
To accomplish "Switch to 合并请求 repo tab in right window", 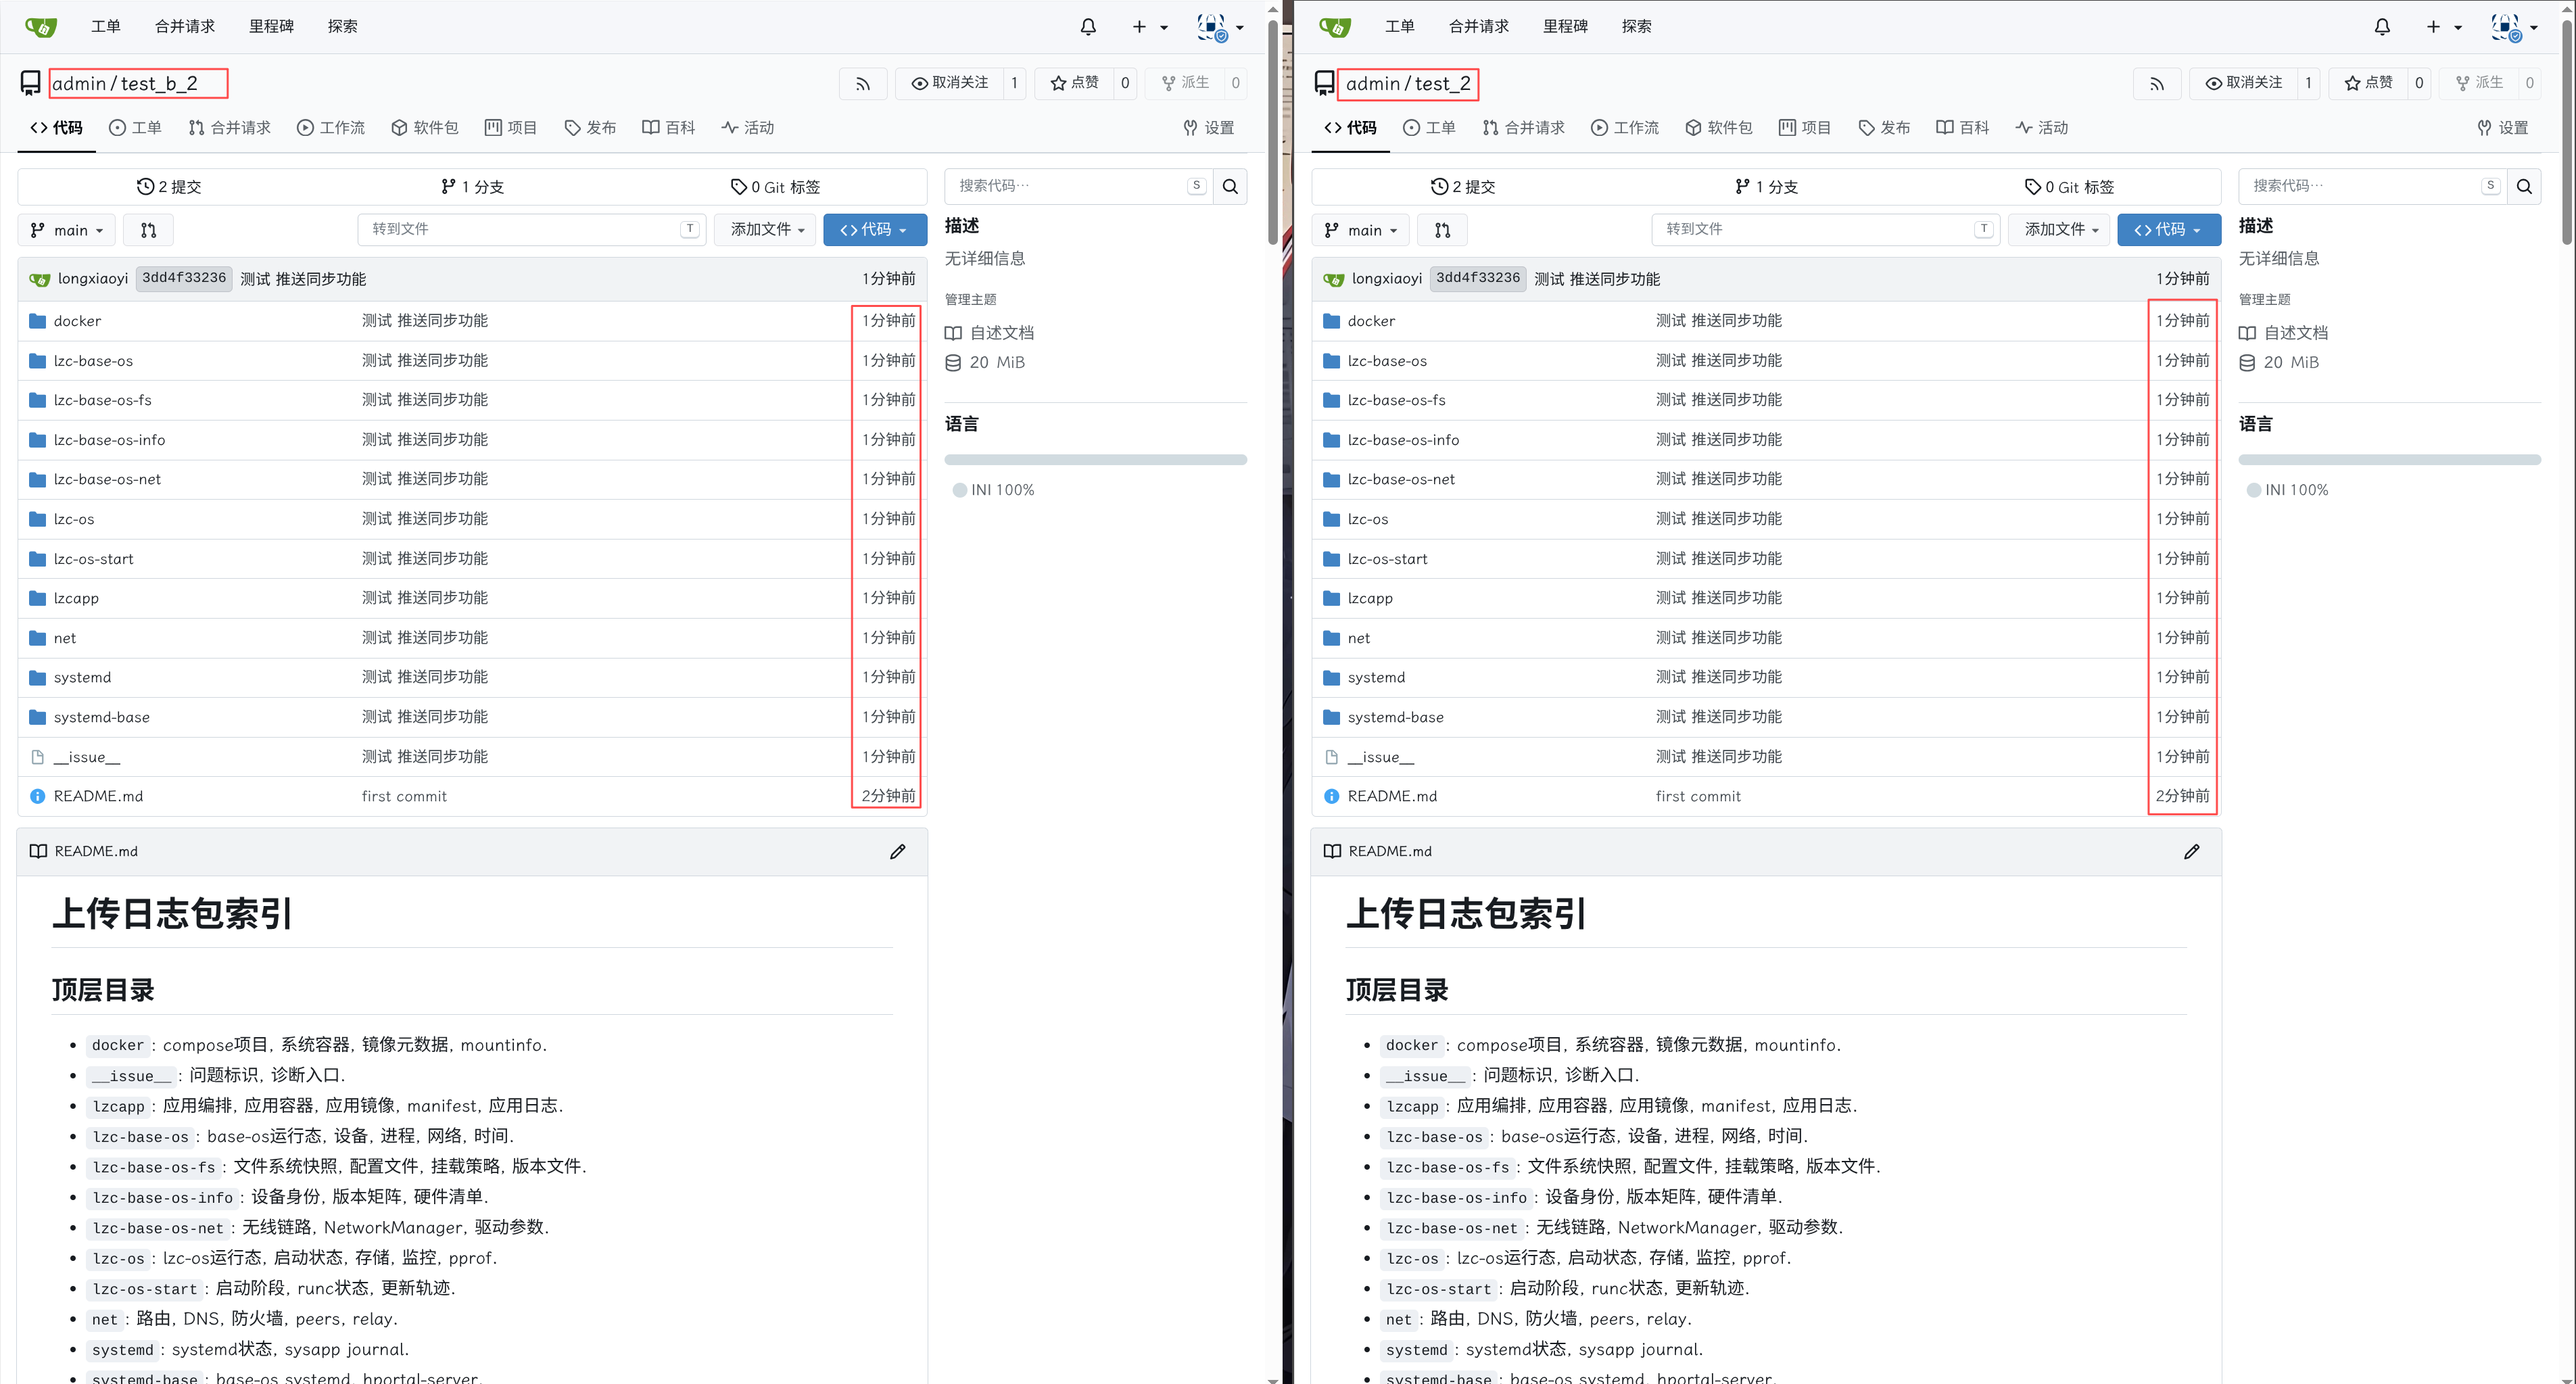I will click(1523, 128).
